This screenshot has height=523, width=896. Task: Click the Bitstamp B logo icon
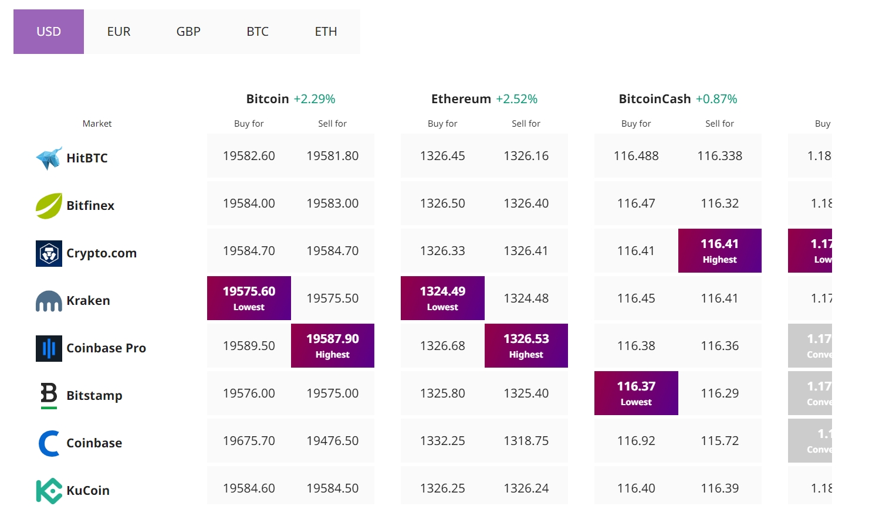point(49,395)
